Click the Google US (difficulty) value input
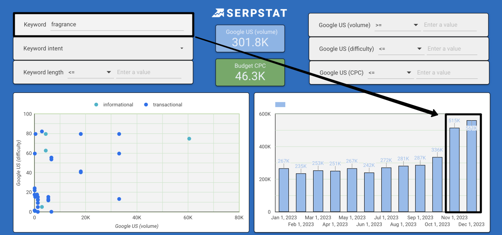 [452, 49]
